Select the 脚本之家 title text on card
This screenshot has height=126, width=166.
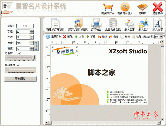(x=102, y=72)
